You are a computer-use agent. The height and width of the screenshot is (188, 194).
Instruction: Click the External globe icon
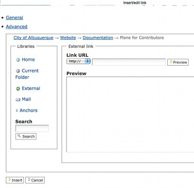18,88
